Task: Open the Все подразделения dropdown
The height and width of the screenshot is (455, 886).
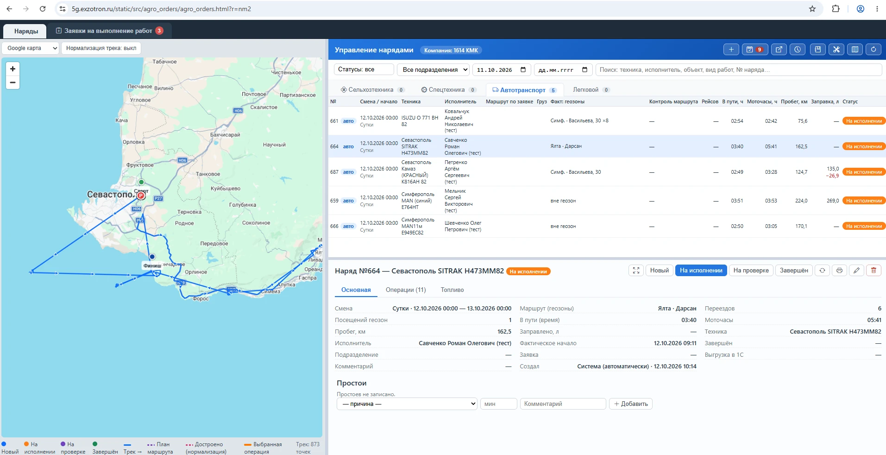Action: coord(433,70)
